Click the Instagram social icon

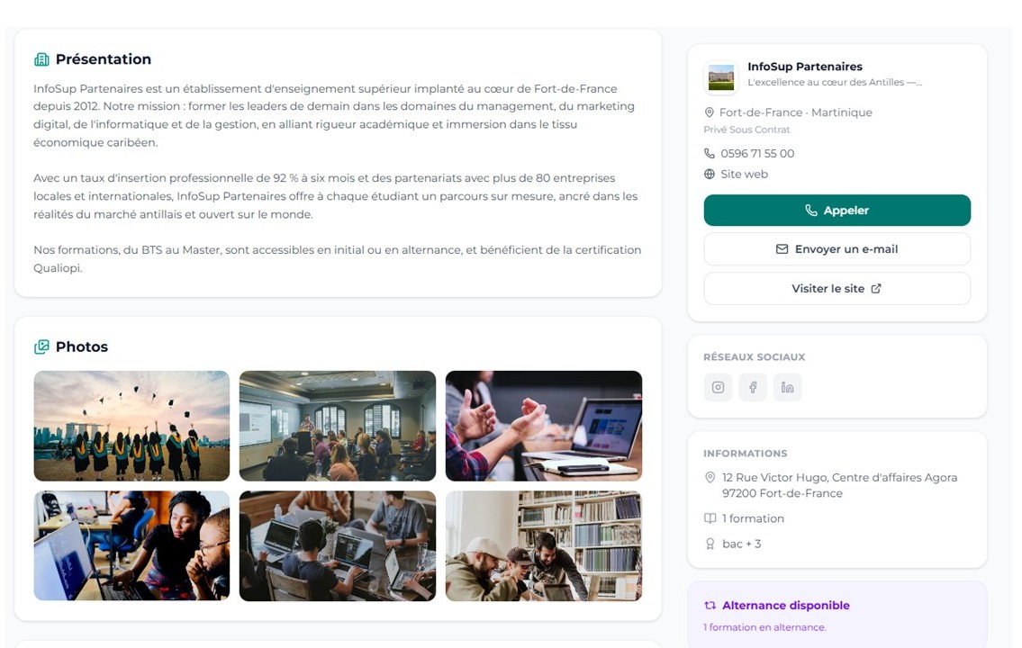point(718,387)
